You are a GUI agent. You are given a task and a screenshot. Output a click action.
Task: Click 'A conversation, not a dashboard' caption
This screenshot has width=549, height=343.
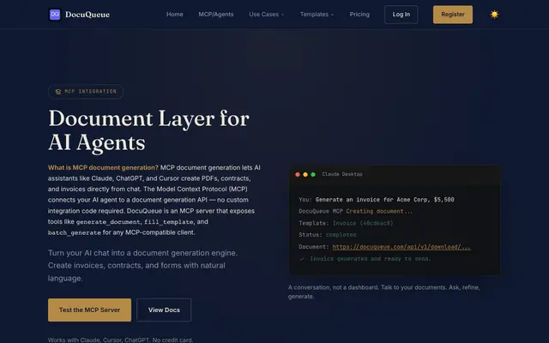[x=383, y=292]
